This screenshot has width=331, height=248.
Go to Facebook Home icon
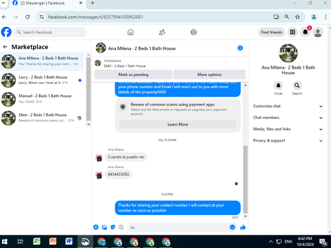pos(130,32)
